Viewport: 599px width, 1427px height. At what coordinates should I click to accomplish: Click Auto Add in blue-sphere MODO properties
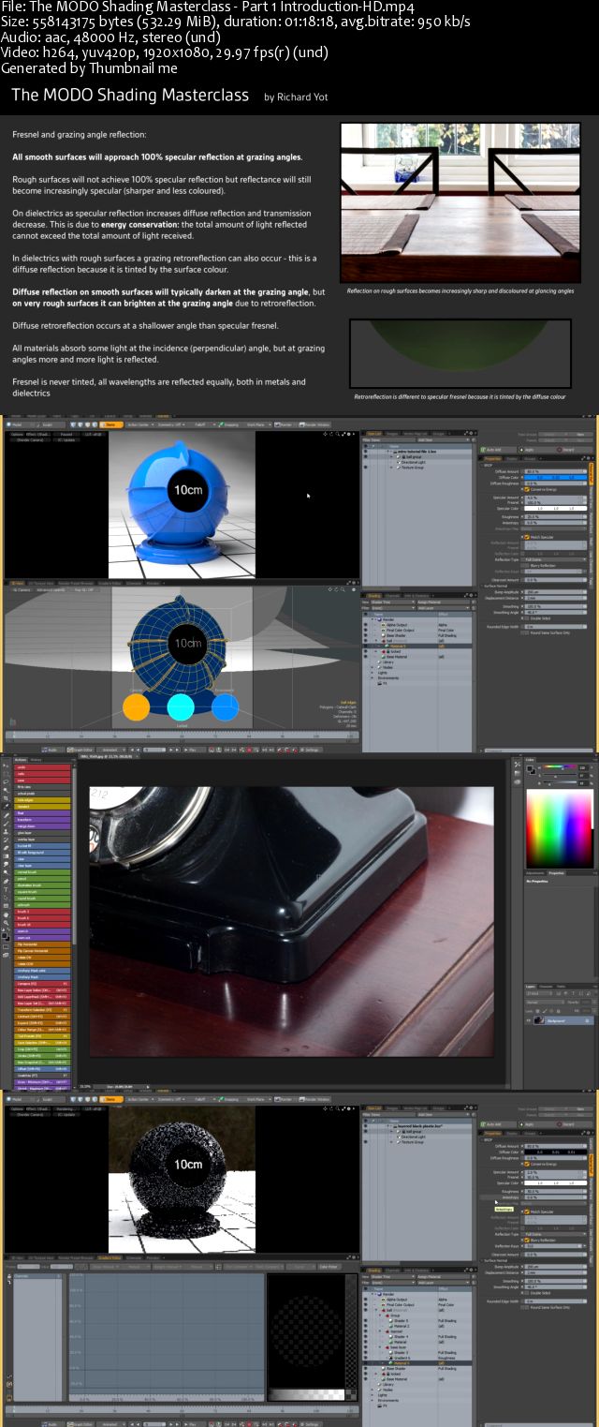496,450
